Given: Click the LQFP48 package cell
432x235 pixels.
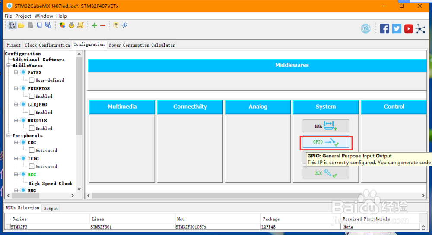Looking at the screenshot, I should 300,227.
